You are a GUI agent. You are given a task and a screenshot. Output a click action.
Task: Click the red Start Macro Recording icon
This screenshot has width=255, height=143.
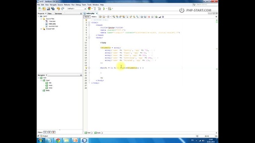coord(149,17)
